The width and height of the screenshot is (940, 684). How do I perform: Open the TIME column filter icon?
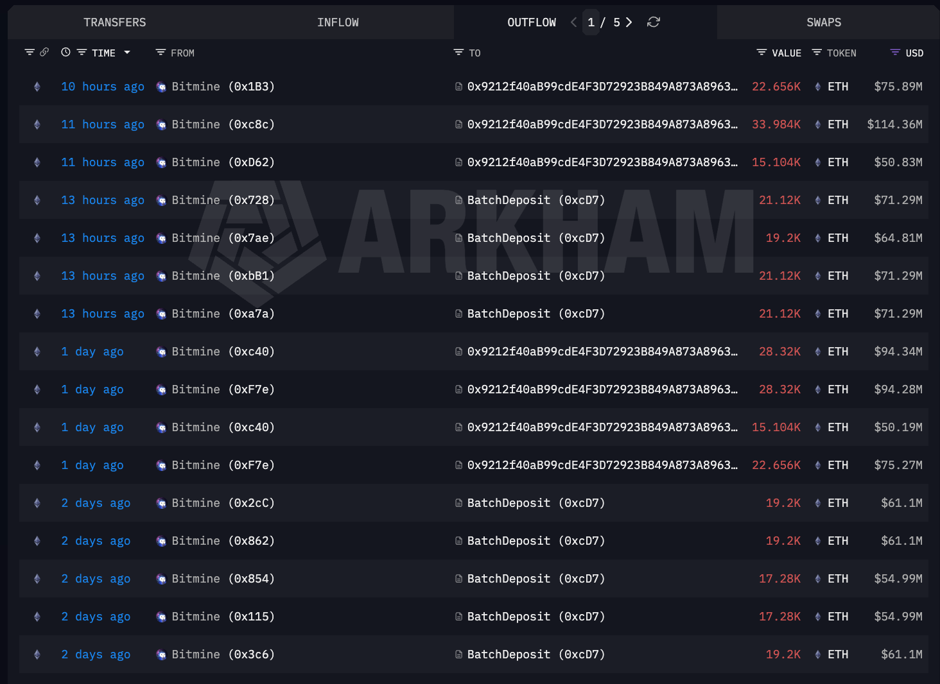(x=82, y=53)
